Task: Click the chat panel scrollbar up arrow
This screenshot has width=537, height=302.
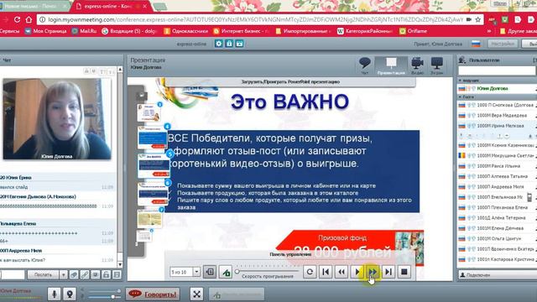Action: point(120,70)
